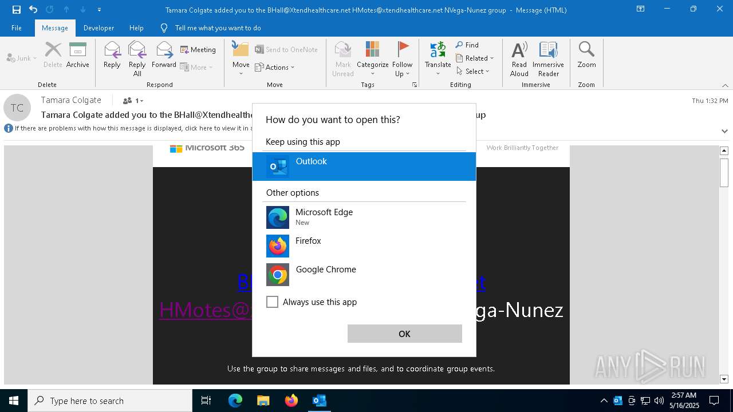Choose Google Chrome in the open-with list

click(364, 275)
